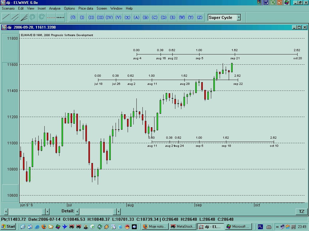
Task: Select the parallel lines channel tool
Action: (15, 17)
